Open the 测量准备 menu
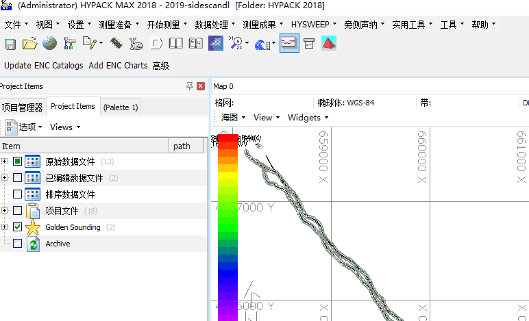Viewport: 529px width, 321px height. click(119, 25)
